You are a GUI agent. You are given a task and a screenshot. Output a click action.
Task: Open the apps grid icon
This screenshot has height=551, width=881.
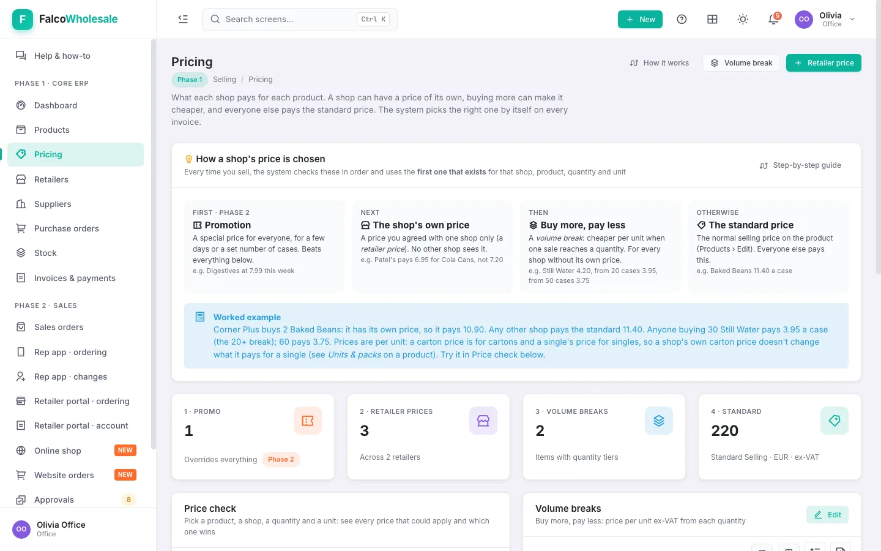coord(712,20)
